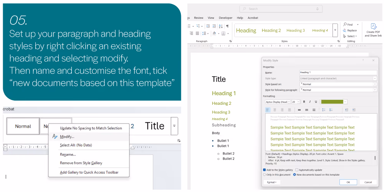Expand the Styles gallery in the Word ribbon

point(335,30)
